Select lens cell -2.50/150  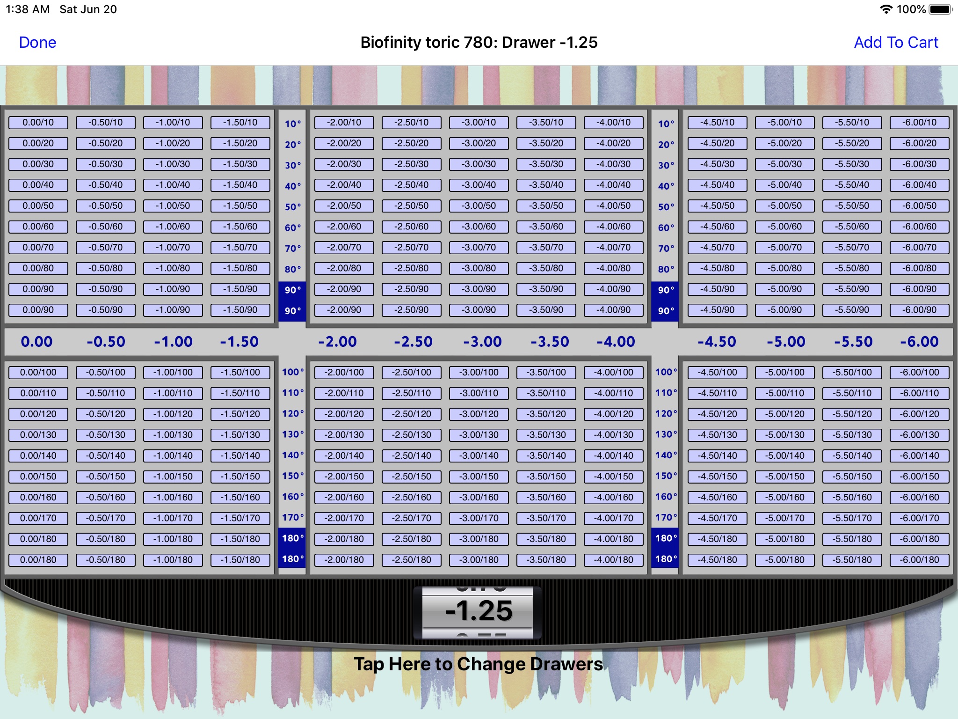tap(412, 477)
